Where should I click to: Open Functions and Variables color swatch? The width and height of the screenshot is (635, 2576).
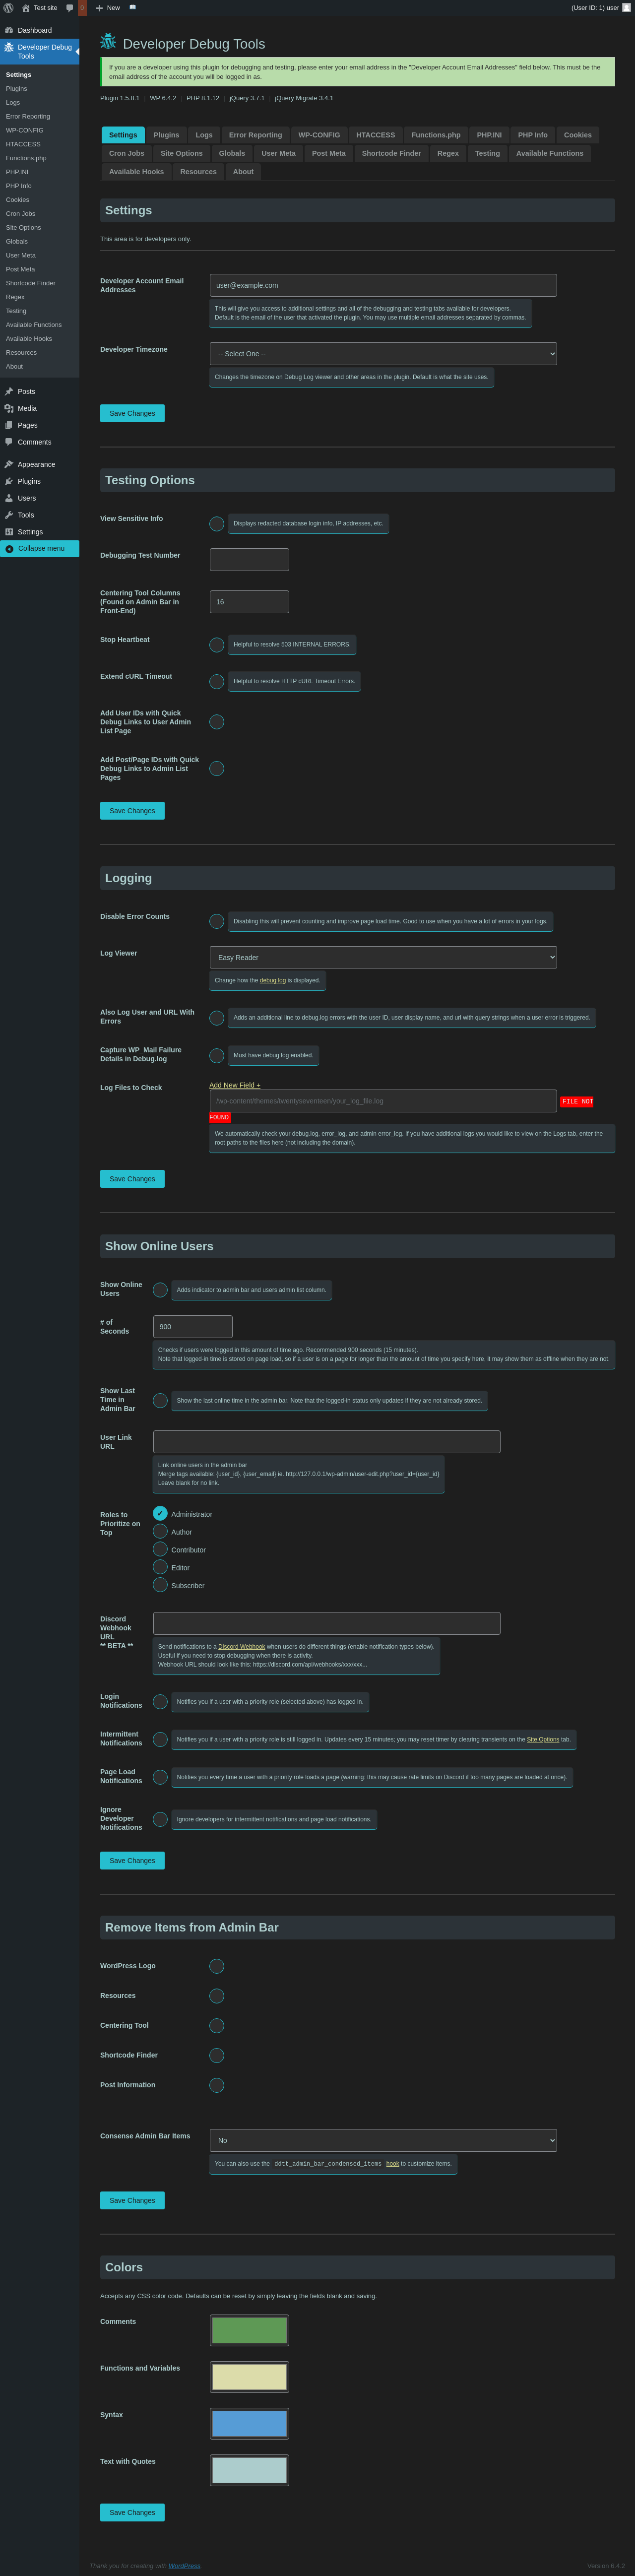(249, 2377)
